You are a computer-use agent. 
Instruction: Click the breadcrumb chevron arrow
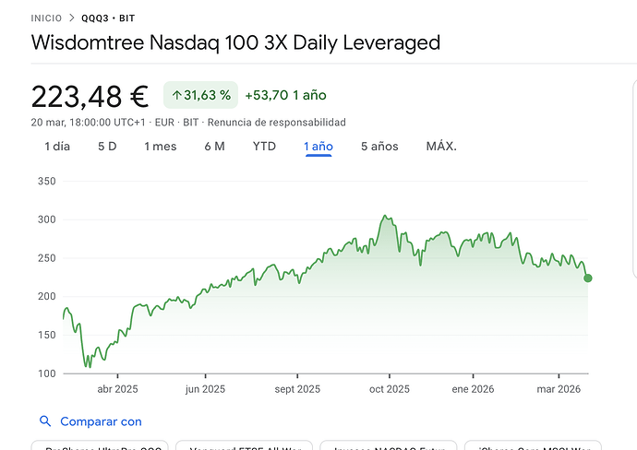pyautogui.click(x=72, y=18)
